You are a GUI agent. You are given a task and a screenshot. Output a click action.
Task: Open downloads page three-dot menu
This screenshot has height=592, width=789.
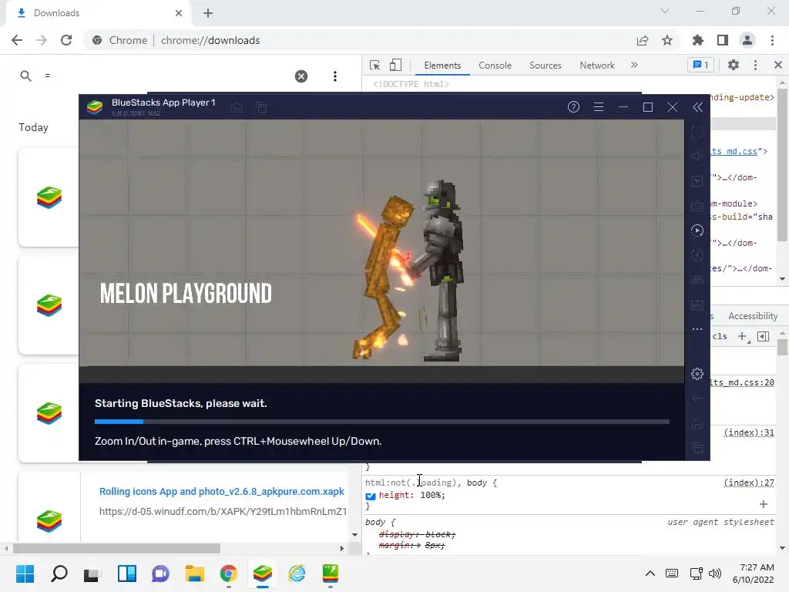(335, 76)
